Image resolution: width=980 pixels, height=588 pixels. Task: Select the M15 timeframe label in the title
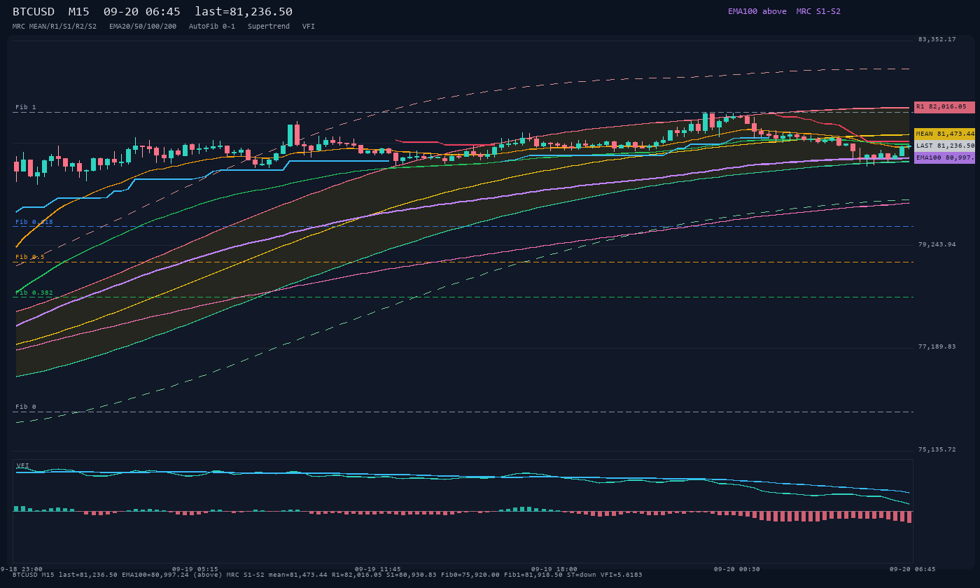pos(79,12)
